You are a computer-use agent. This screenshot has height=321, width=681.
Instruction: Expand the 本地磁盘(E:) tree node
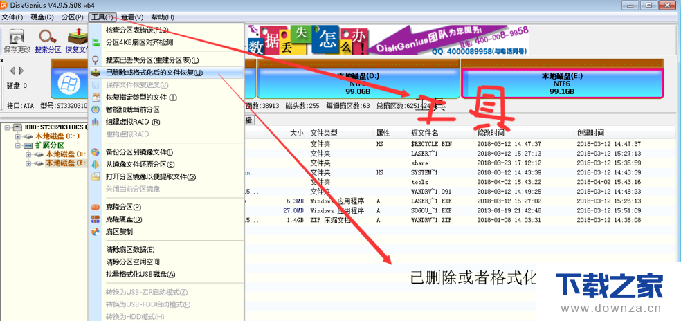point(28,163)
